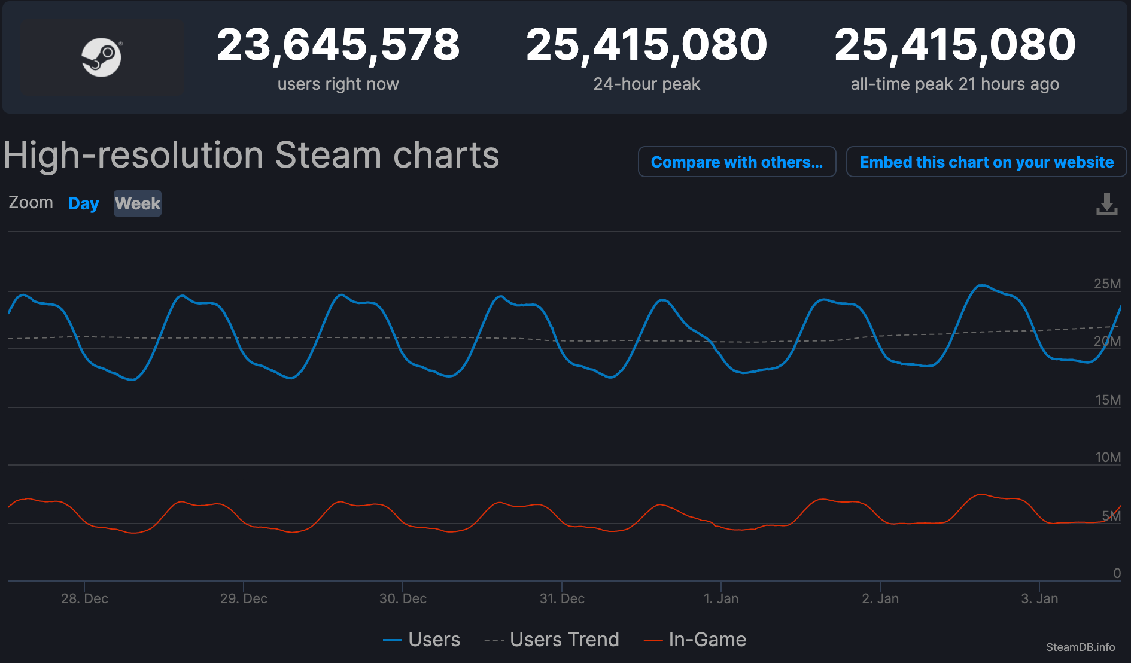Click the 23,645,578 users right now figure
This screenshot has width=1131, height=663.
click(x=338, y=45)
